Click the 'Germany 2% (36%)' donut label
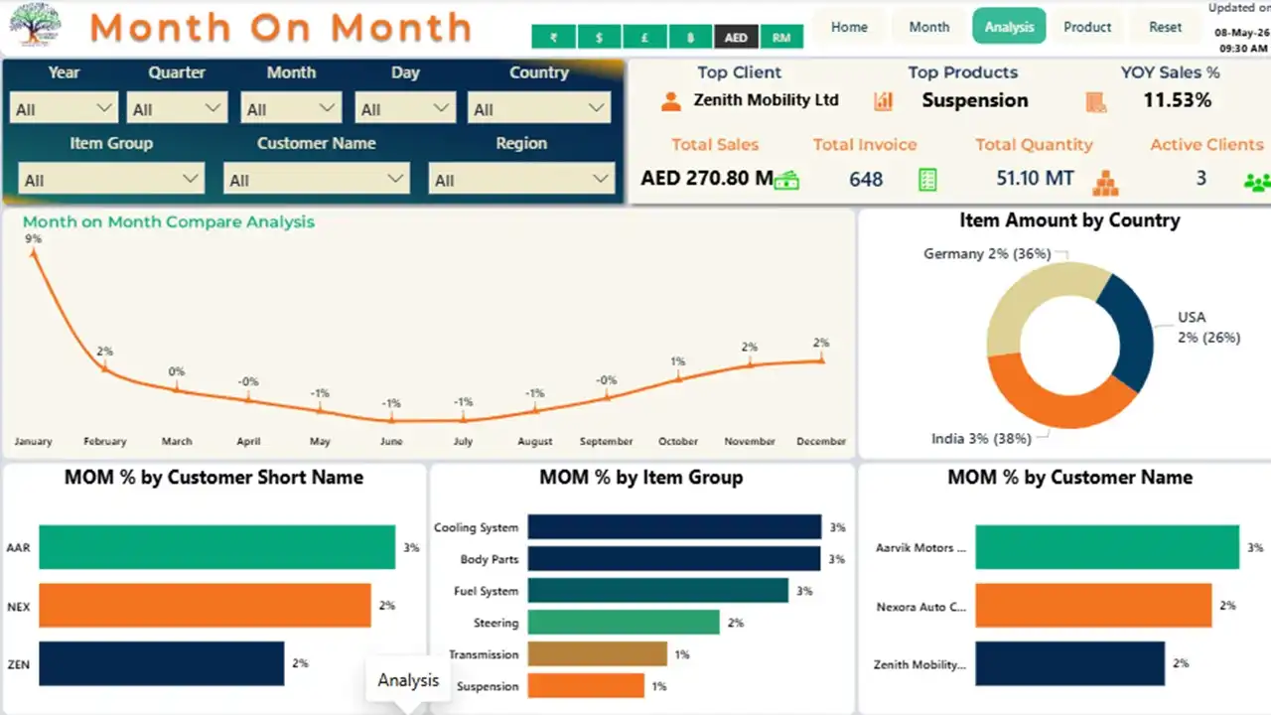1271x715 pixels. pos(987,254)
